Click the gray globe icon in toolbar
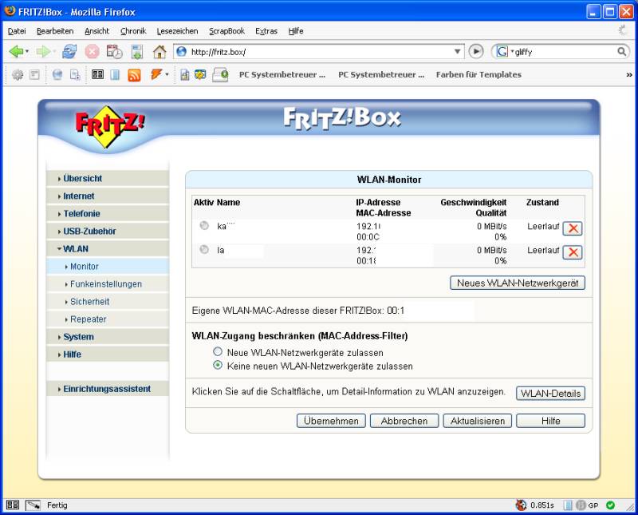Viewport: 638px width, 515px height. 57,74
